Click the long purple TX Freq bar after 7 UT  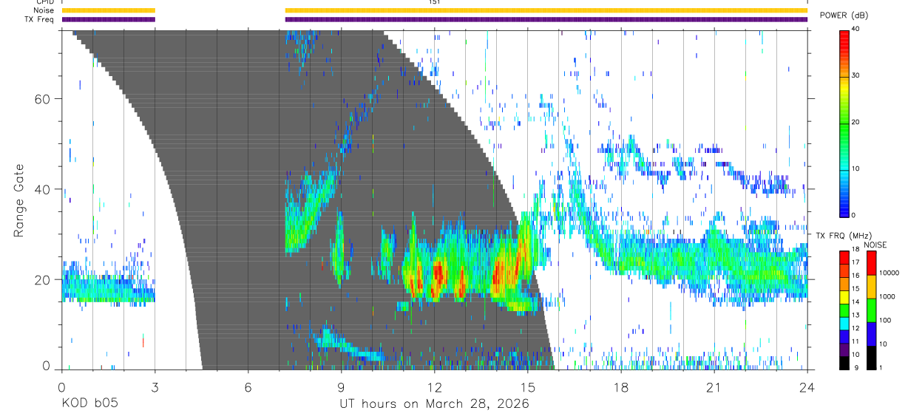546,19
